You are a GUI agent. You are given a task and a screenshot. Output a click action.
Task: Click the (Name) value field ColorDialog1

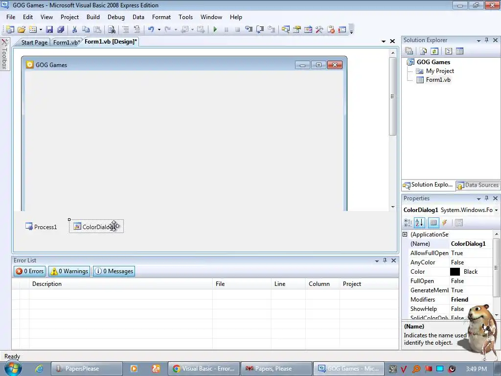click(x=471, y=244)
